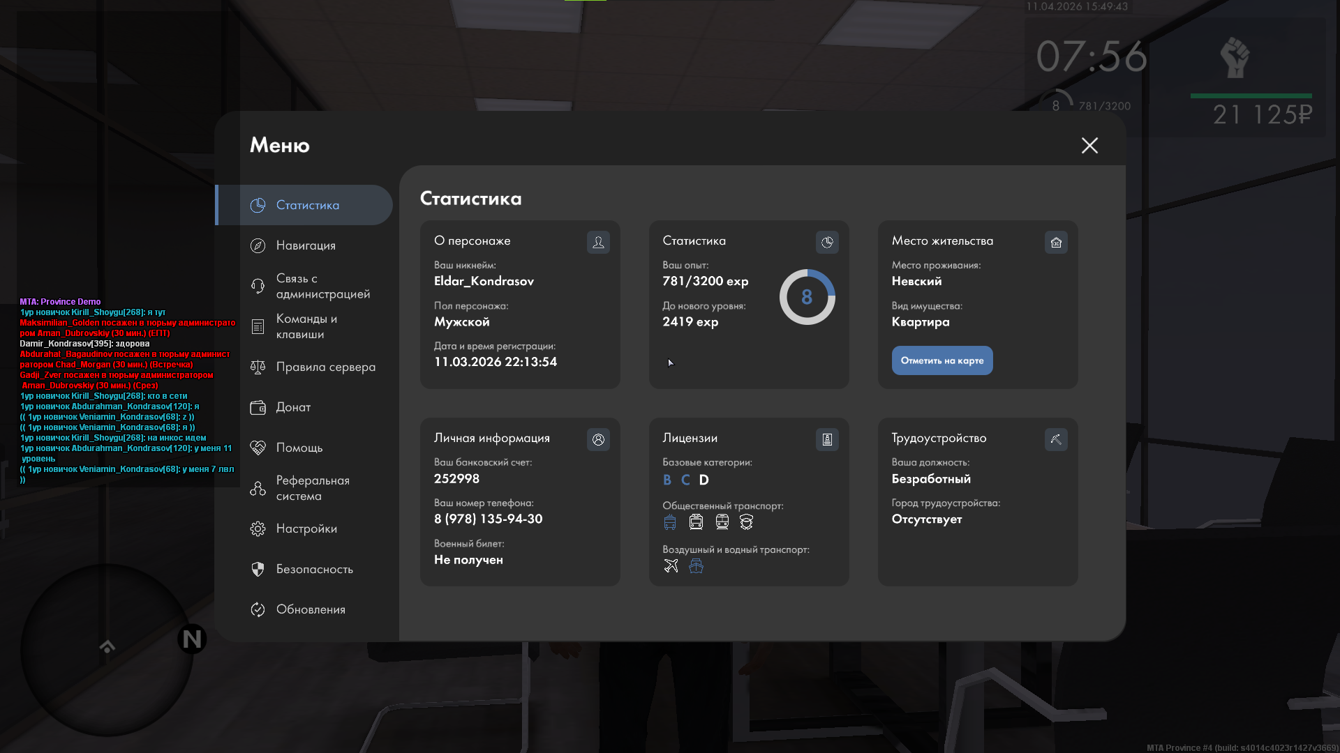Viewport: 1340px width, 753px height.
Task: Go to Правила сервера section
Action: 325,367
